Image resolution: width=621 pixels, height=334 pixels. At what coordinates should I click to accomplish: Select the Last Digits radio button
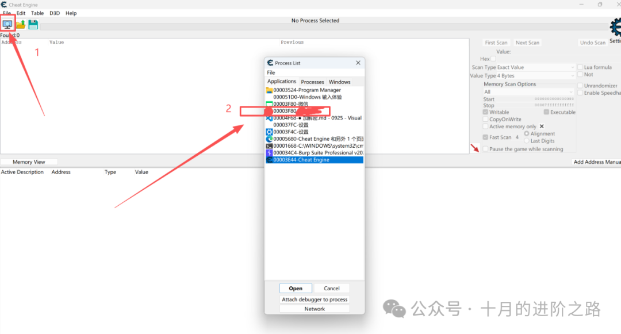(x=527, y=141)
